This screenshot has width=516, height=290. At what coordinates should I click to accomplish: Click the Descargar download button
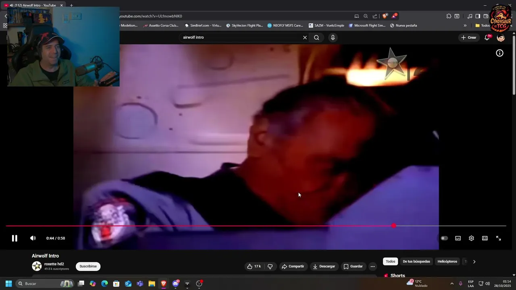[324, 266]
